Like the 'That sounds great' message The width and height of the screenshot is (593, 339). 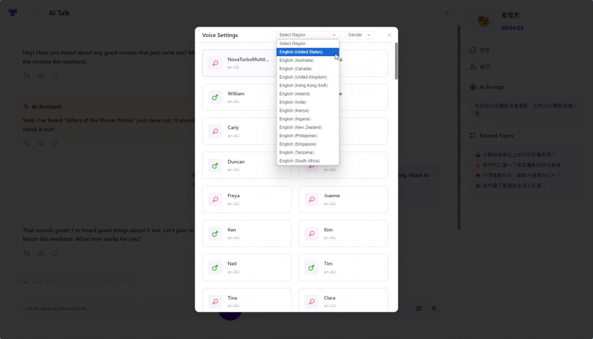click(55, 253)
